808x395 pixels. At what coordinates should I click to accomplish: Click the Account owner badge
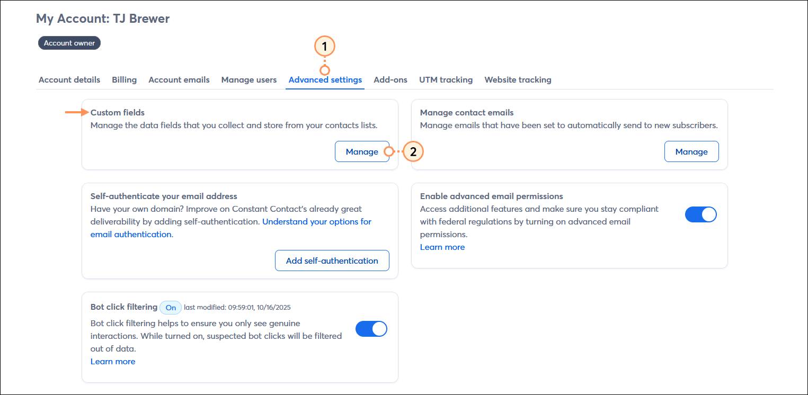[x=69, y=43]
